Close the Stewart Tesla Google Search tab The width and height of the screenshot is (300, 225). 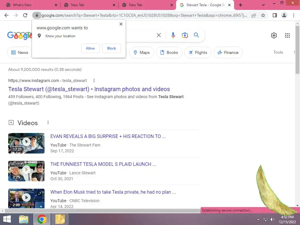click(x=230, y=5)
